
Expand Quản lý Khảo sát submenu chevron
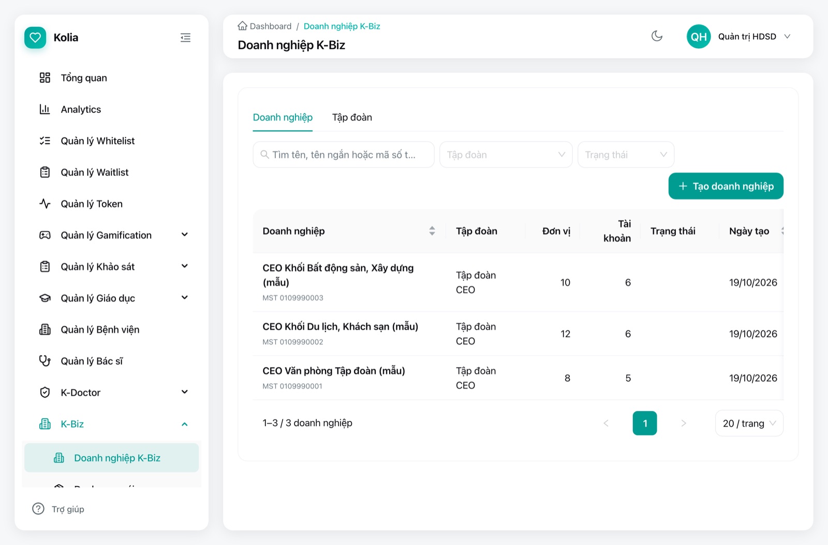185,266
